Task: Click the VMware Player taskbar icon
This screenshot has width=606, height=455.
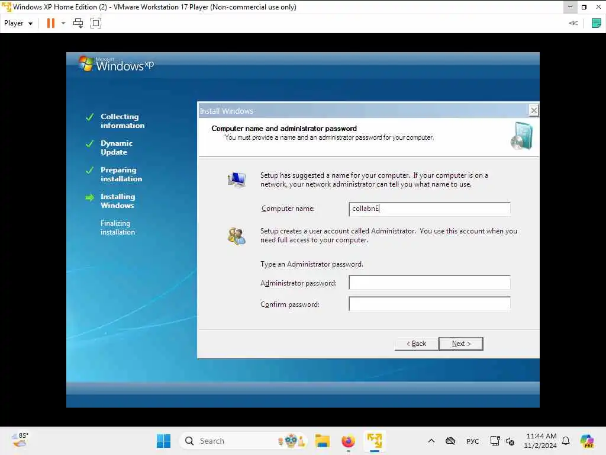Action: click(x=375, y=441)
